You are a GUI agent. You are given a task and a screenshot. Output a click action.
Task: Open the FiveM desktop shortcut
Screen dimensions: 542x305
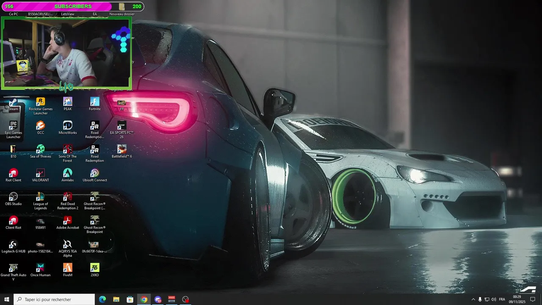tap(68, 270)
